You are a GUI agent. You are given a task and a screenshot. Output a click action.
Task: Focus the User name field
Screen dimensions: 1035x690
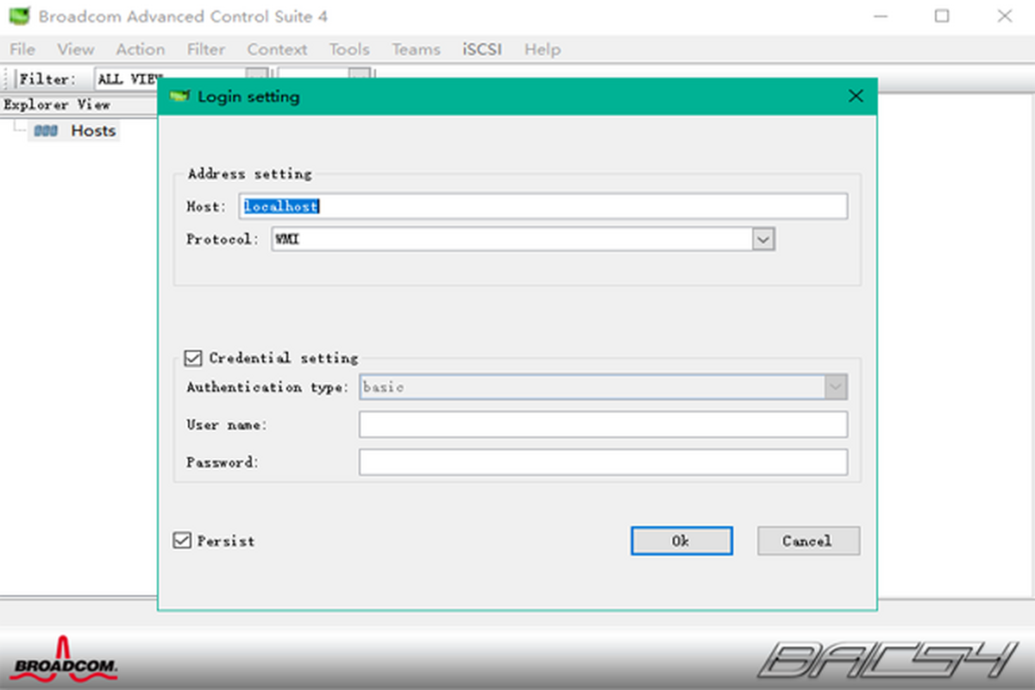pos(603,424)
